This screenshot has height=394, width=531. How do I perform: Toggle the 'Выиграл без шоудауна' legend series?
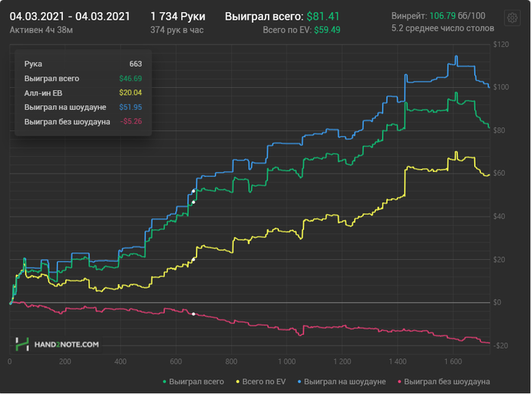[x=444, y=381]
